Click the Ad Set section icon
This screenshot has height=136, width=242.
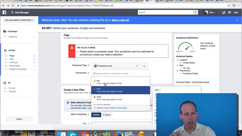5,50
